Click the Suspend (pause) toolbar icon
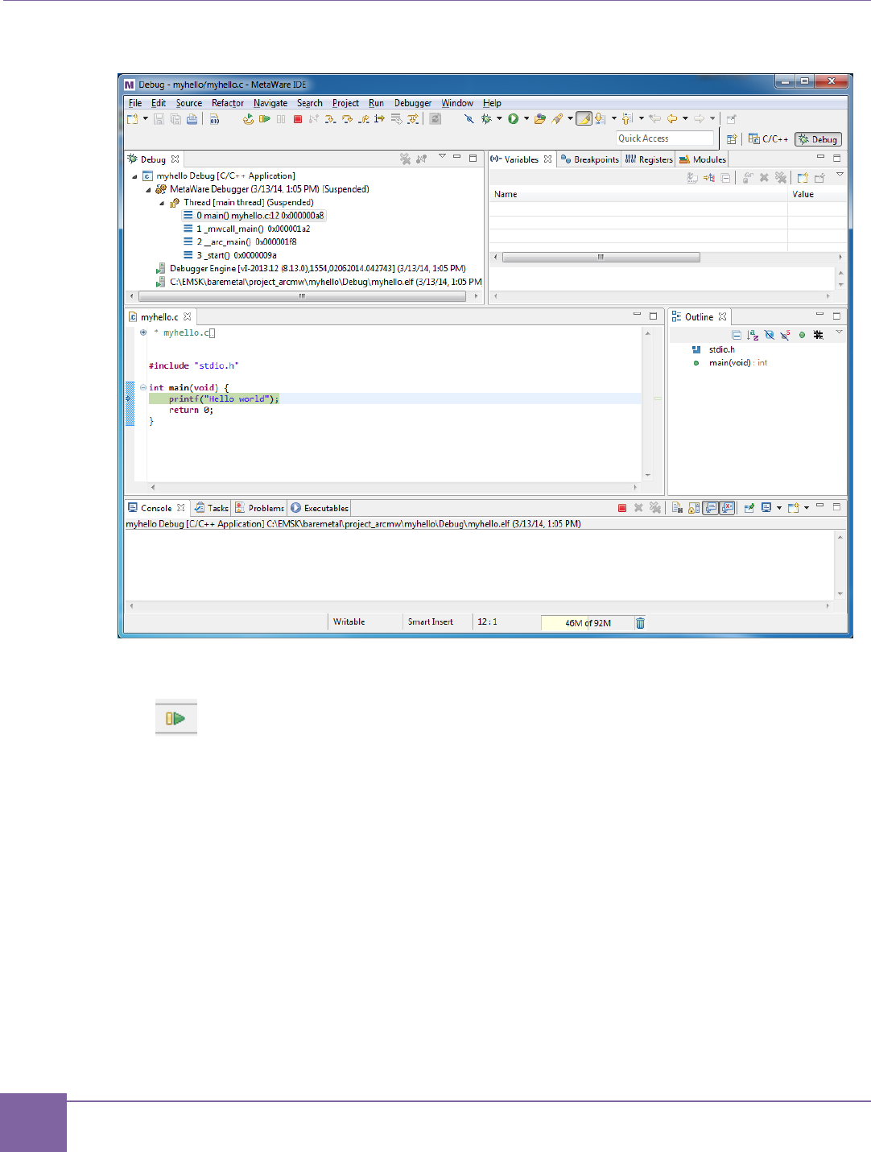This screenshot has height=1152, width=871. (281, 119)
